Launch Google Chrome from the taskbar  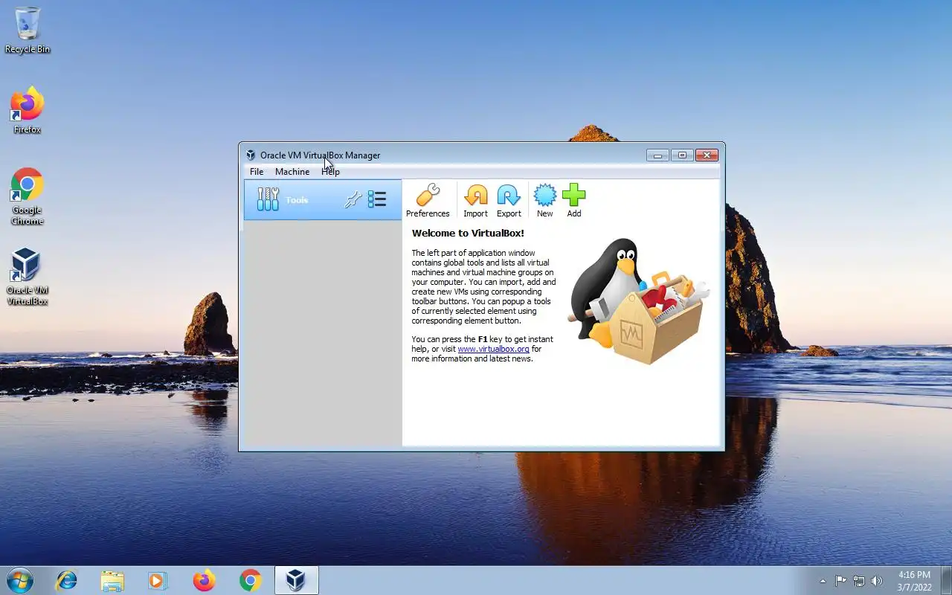click(251, 580)
